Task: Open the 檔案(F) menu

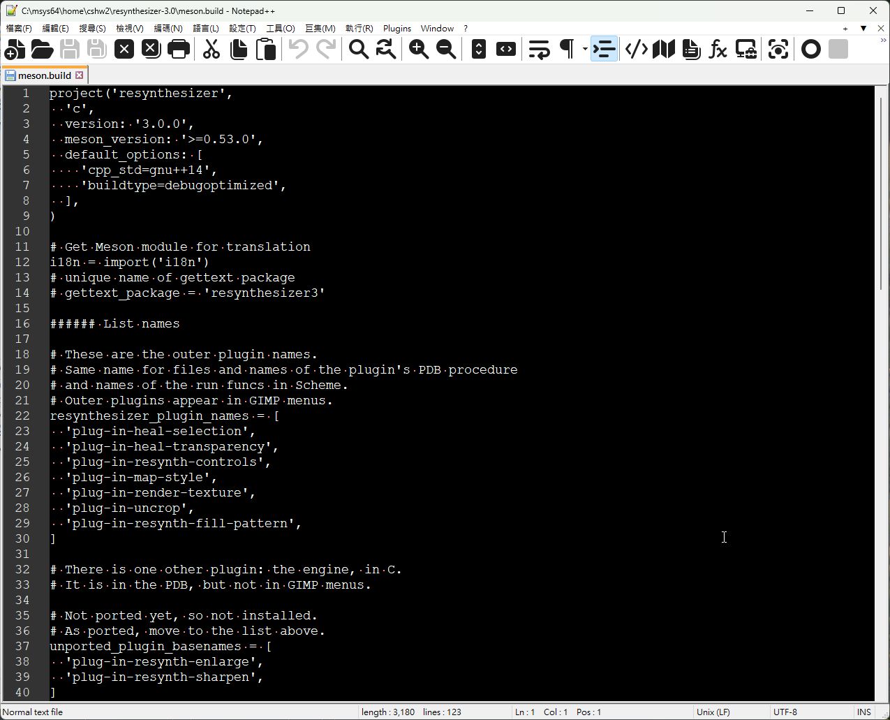Action: pos(19,28)
